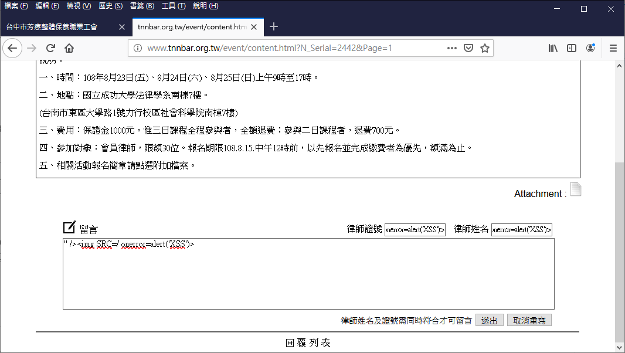Image resolution: width=625 pixels, height=353 pixels.
Task: Minimize the Firefox window
Action: pyautogui.click(x=557, y=8)
